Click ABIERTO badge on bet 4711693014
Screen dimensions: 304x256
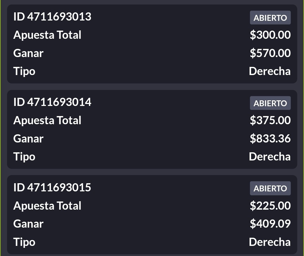(x=270, y=103)
